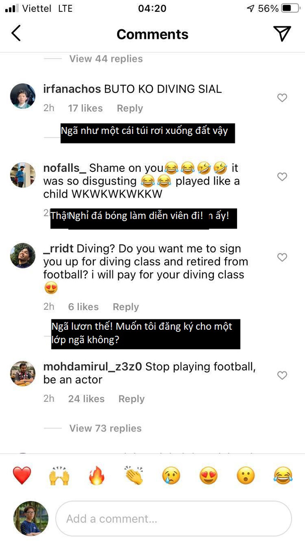305x543 pixels.
Task: Reply to mohdamirul_z3z0's comment
Action: click(x=131, y=399)
